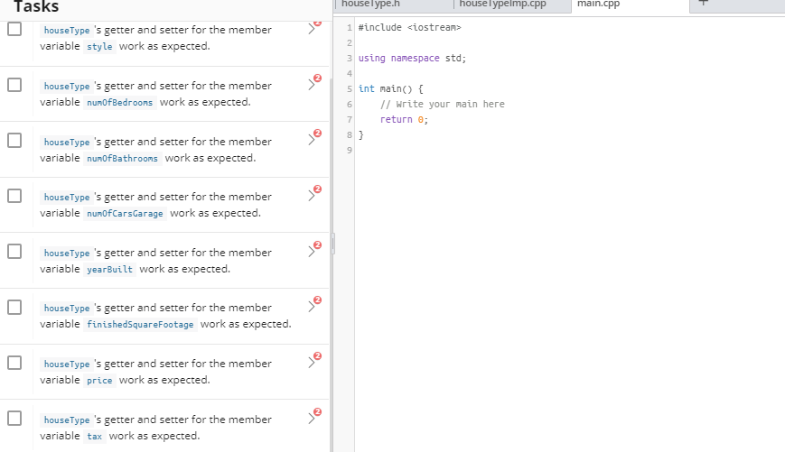Click the numOfCarsGarage red badge icon
This screenshot has width=785, height=452.
317,189
